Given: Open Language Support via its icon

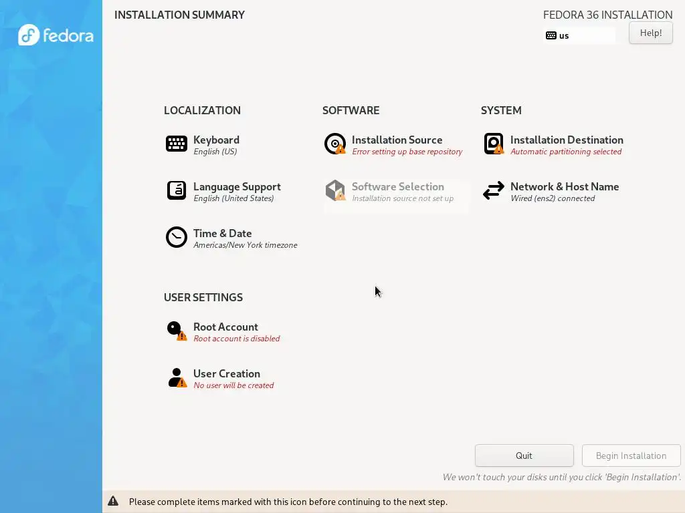Looking at the screenshot, I should (177, 190).
